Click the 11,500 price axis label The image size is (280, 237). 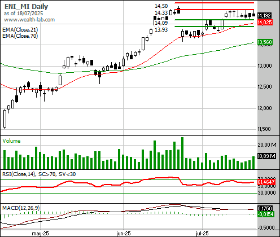pos(264,129)
